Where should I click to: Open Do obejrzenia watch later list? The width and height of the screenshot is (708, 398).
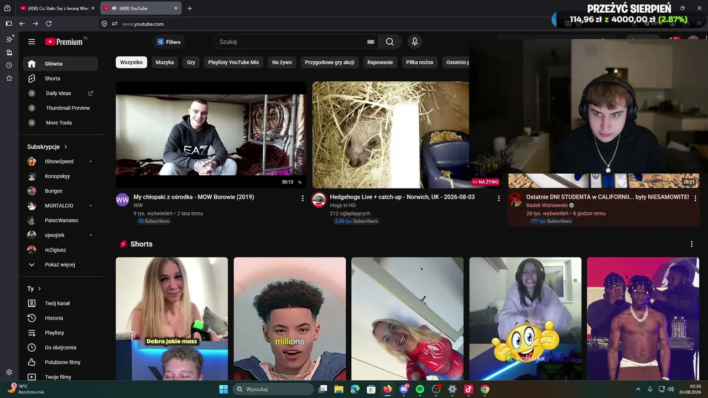[60, 348]
